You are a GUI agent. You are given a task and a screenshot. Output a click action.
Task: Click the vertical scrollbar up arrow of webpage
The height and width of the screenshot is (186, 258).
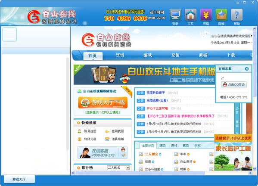(255, 28)
